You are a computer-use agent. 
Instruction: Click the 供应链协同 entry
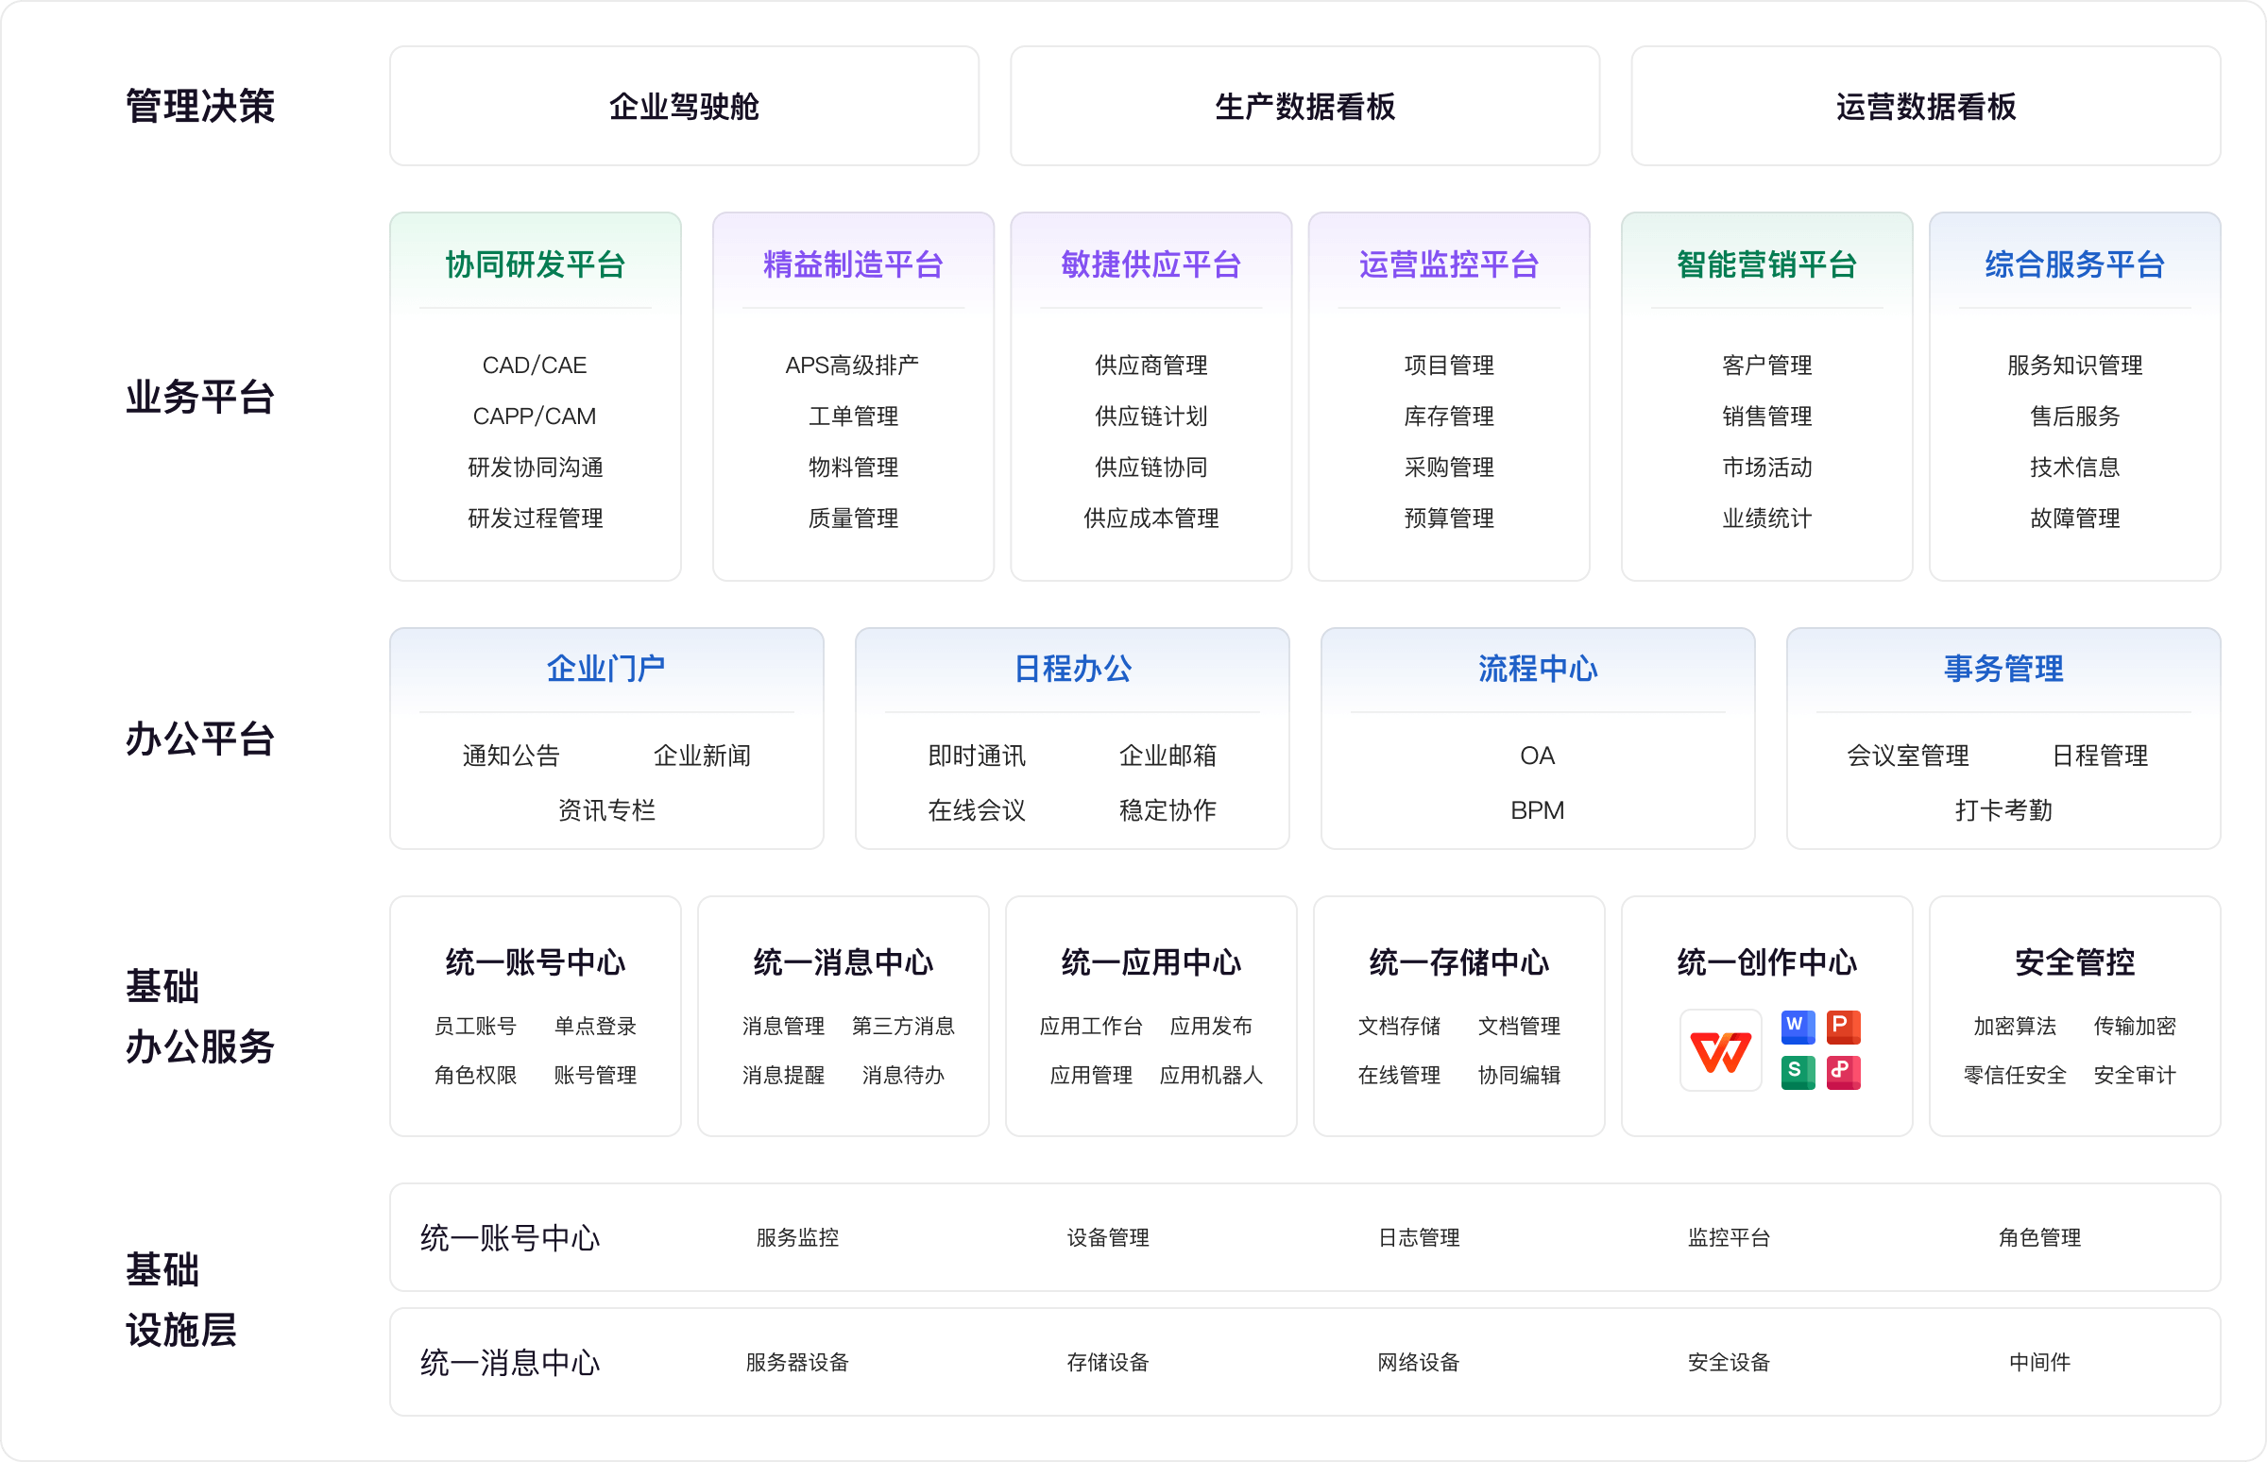tap(1151, 467)
